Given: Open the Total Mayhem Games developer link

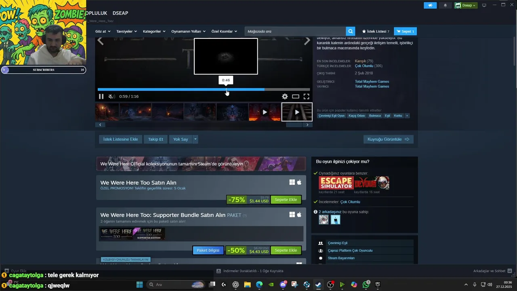Looking at the screenshot, I should 372,82.
